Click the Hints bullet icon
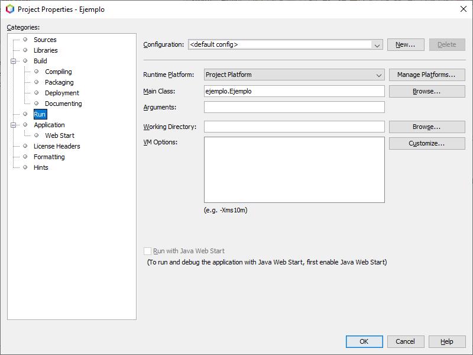This screenshot has width=473, height=355. pyautogui.click(x=25, y=167)
